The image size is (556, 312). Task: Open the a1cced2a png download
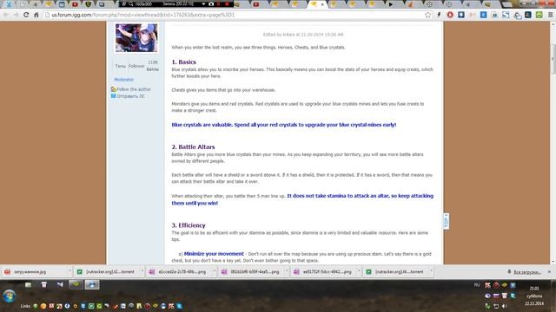coord(180,271)
